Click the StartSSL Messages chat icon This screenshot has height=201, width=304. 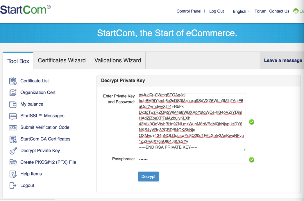pyautogui.click(x=13, y=116)
